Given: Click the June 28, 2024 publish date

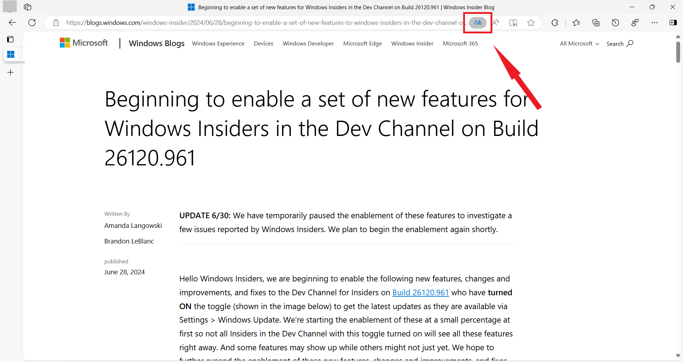Looking at the screenshot, I should 125,272.
